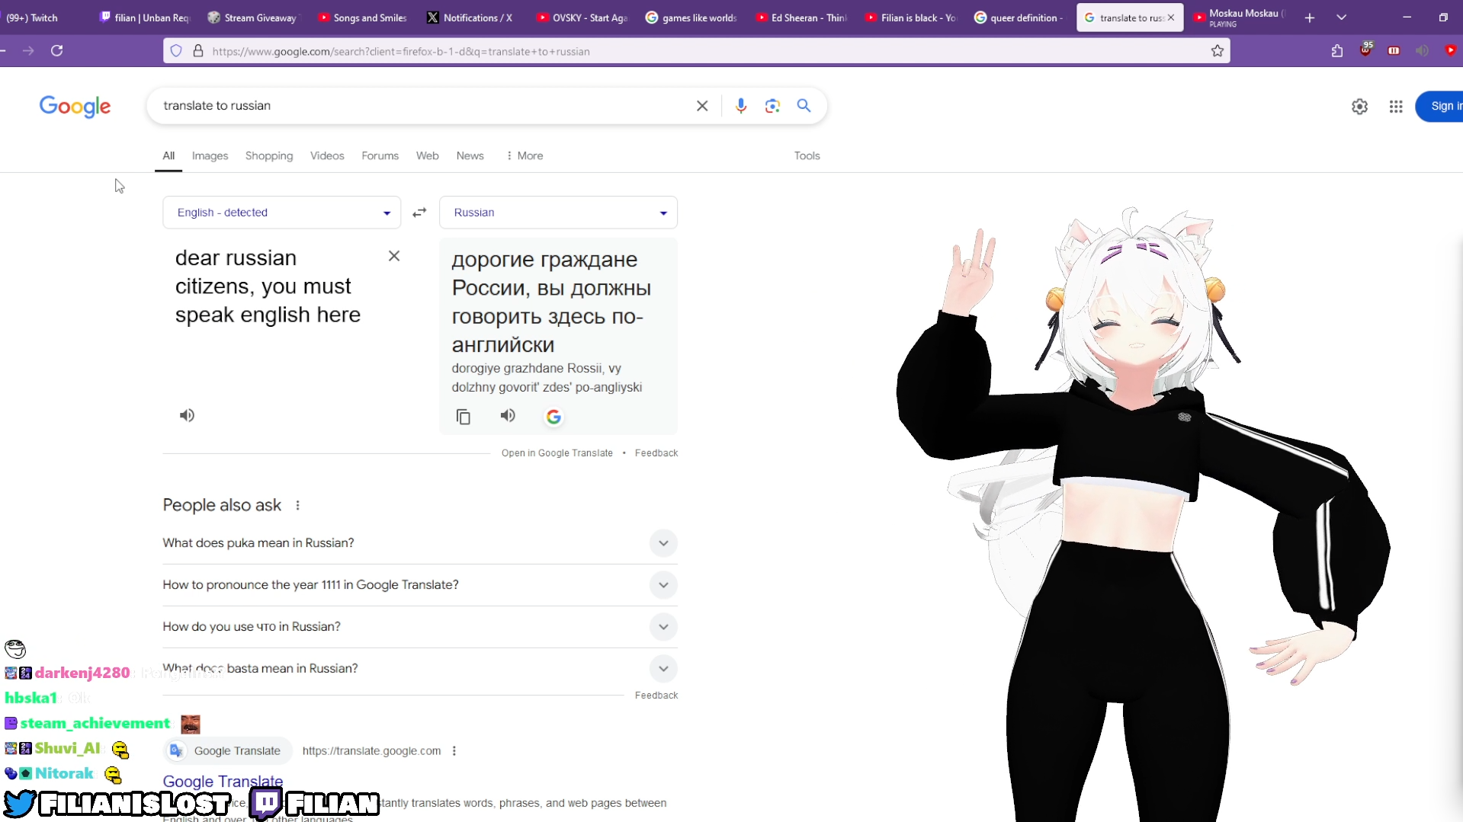The height and width of the screenshot is (822, 1463).
Task: Open the source language dropdown
Action: [281, 213]
